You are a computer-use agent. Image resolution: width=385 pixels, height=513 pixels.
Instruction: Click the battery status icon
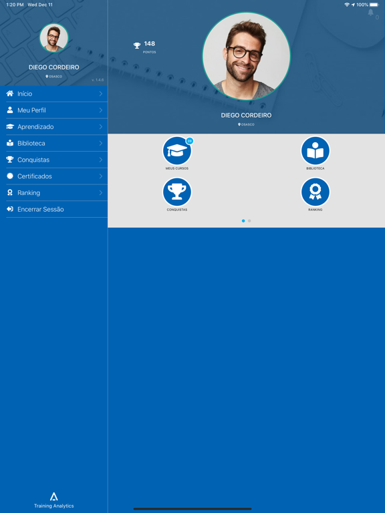[374, 5]
